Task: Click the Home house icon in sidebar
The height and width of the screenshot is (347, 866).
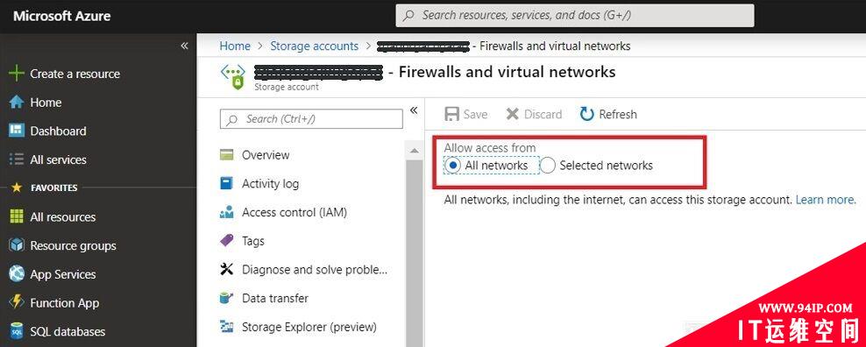Action: [x=17, y=103]
